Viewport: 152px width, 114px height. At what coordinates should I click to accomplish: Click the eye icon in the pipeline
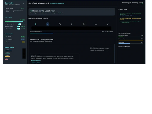pyautogui.click(x=96, y=24)
